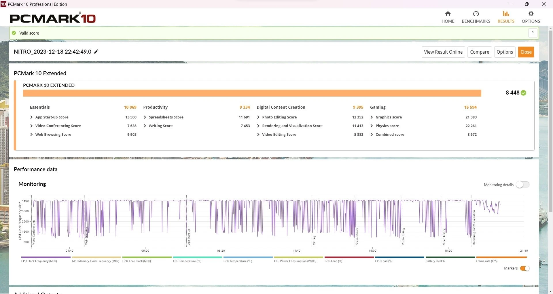553x294 pixels.
Task: Click the Spreadsheets marker in chart
Action: [357, 236]
